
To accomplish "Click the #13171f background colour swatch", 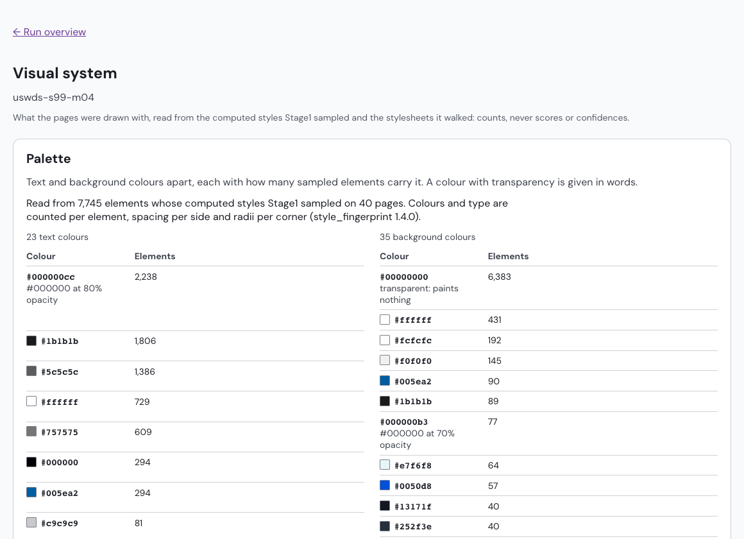I will pos(385,506).
